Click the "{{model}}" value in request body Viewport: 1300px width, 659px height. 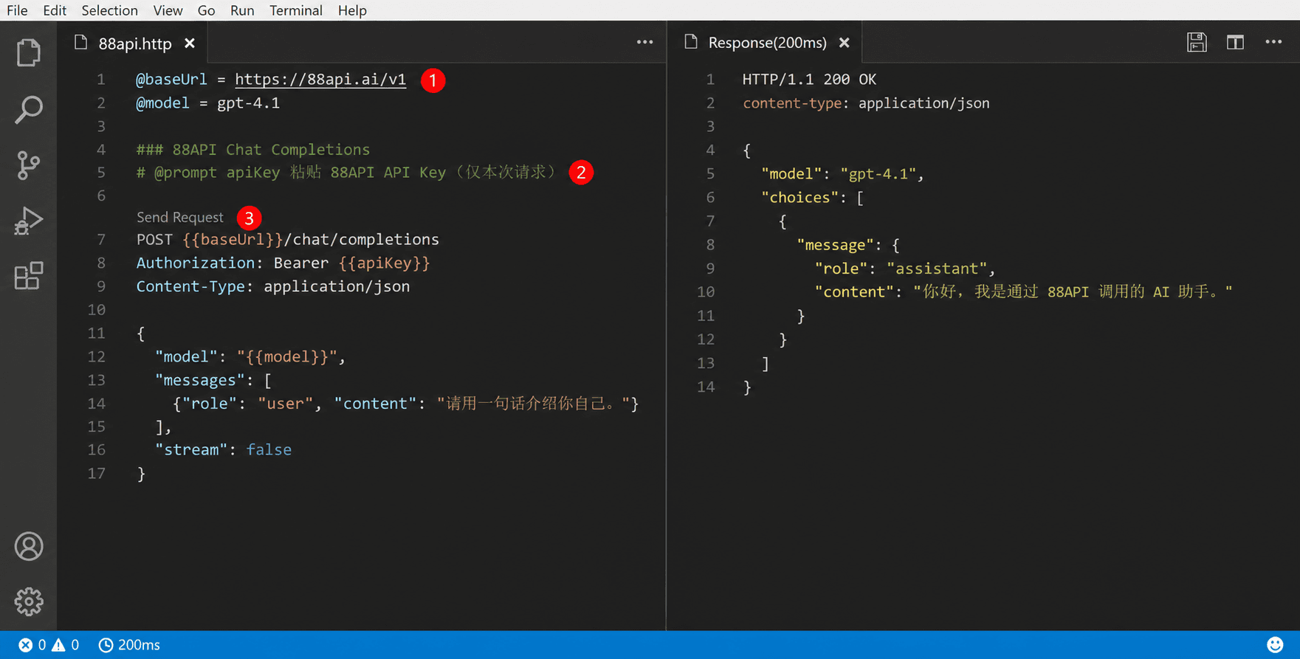(x=287, y=356)
